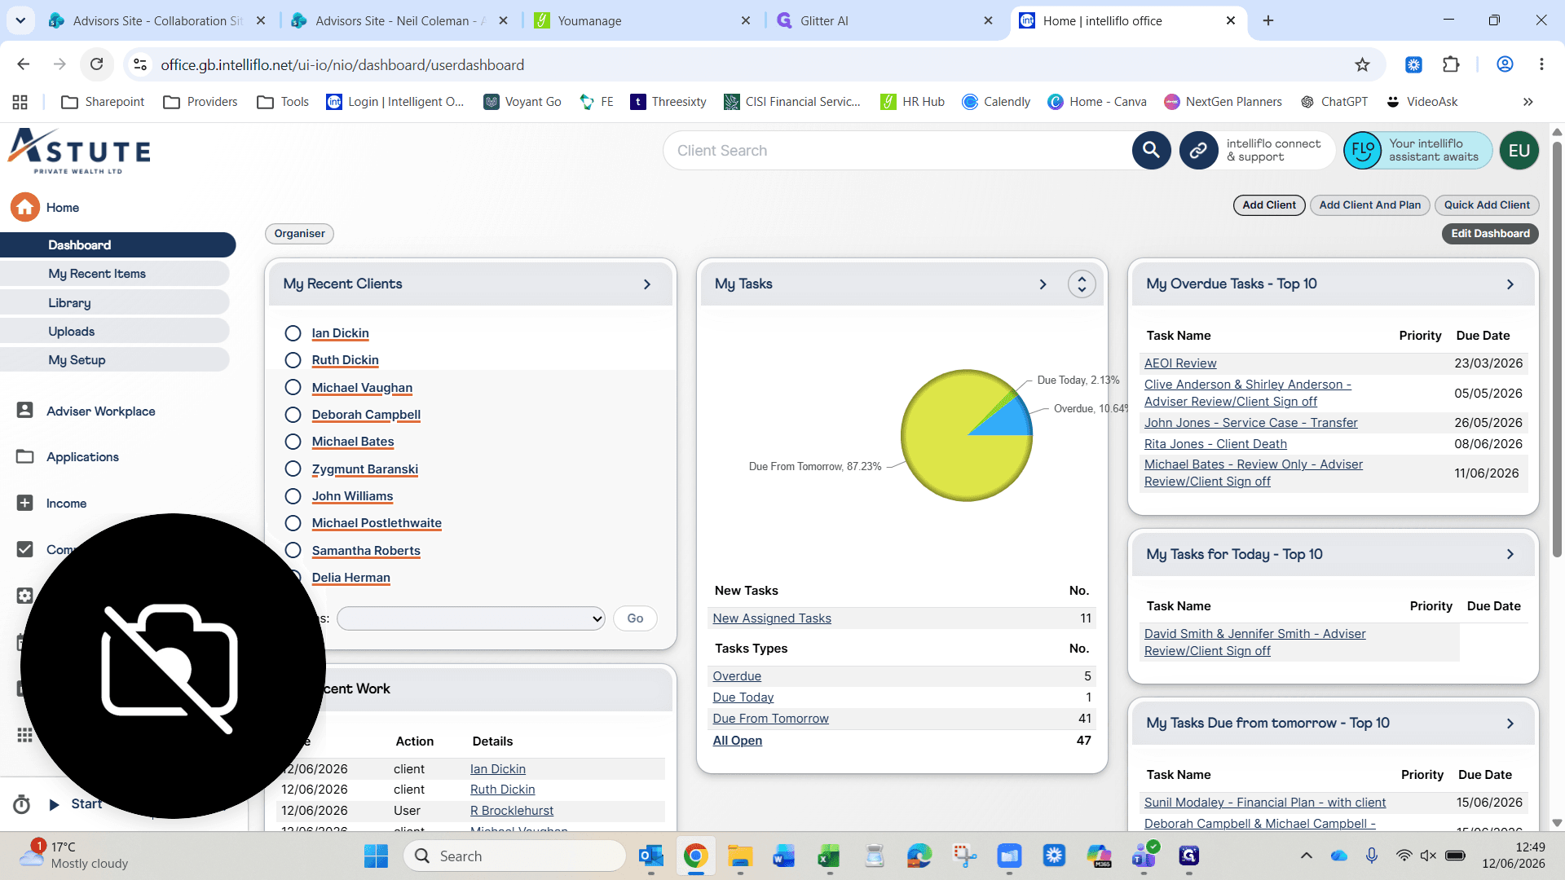Click the Applications folder icon in sidebar
Screen dimensions: 1565x880
(x=25, y=456)
